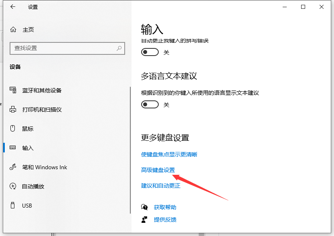Click the back arrow icon
Viewport: 334px width, 236px height.
13,7
